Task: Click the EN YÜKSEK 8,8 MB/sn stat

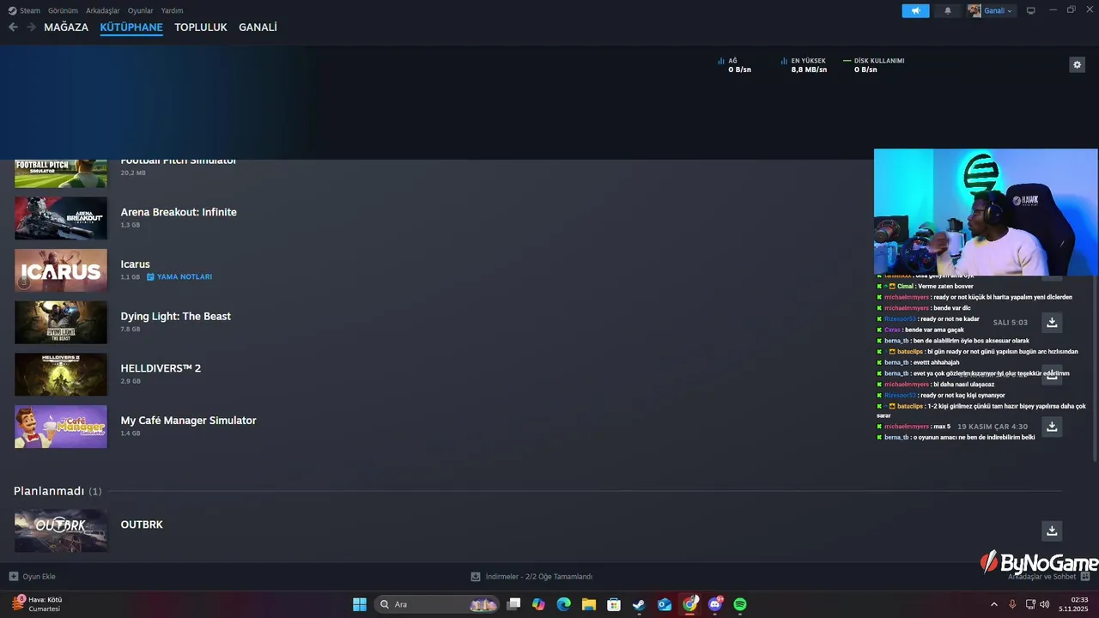Action: pos(805,65)
